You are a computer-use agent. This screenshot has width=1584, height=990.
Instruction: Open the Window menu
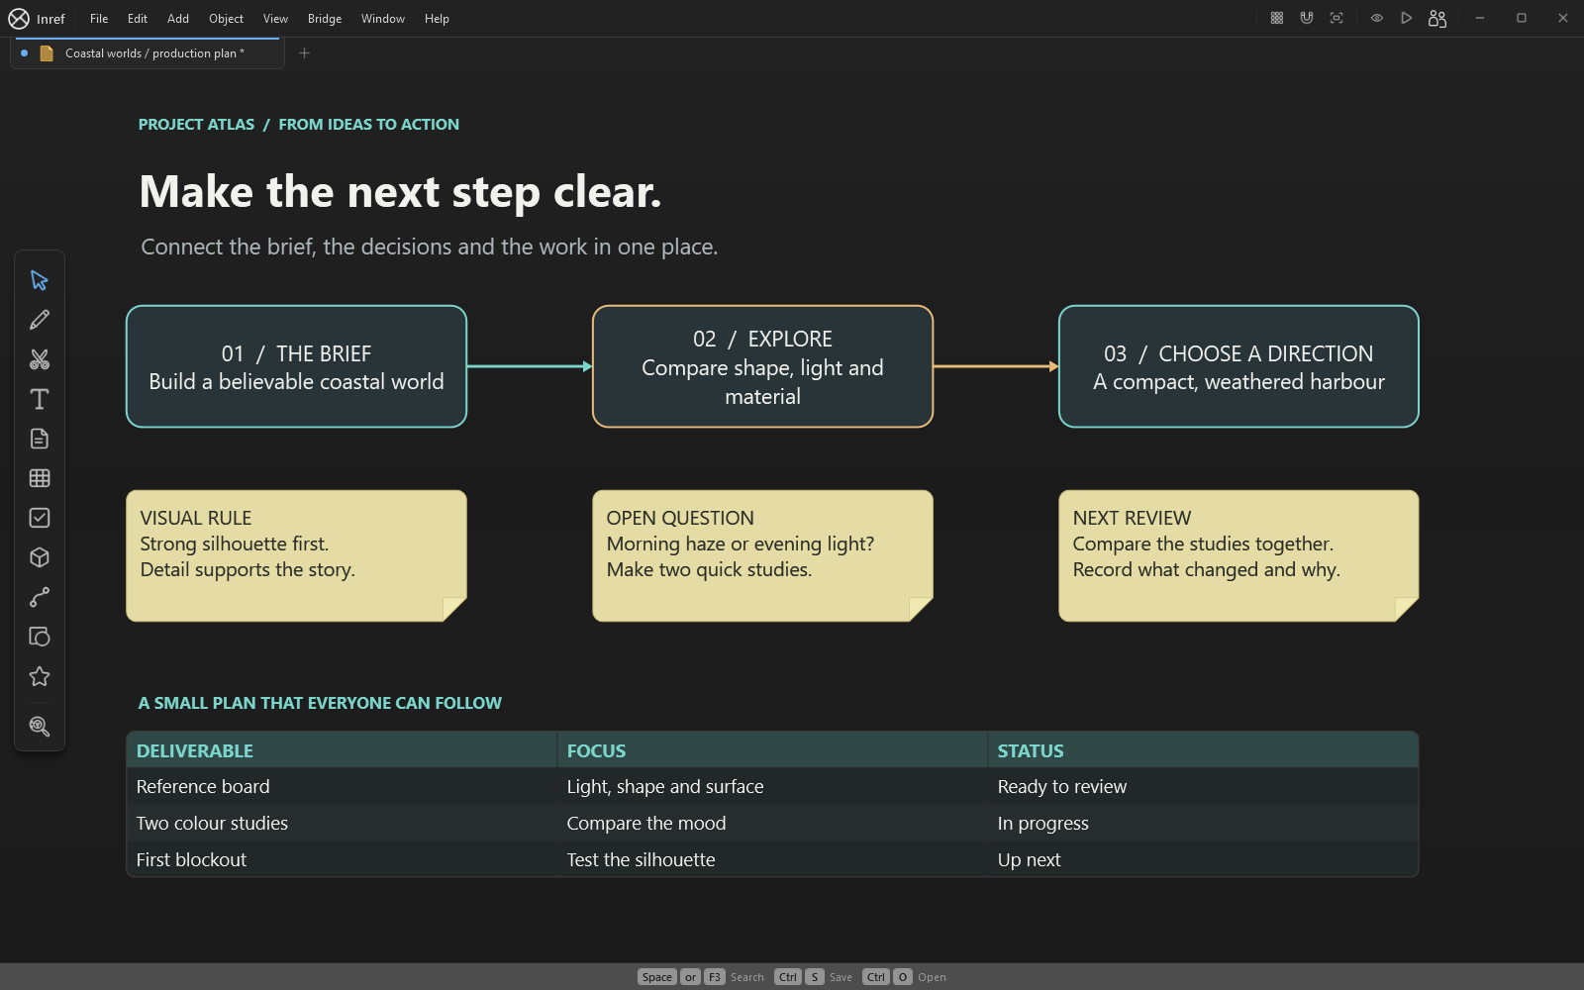point(383,19)
